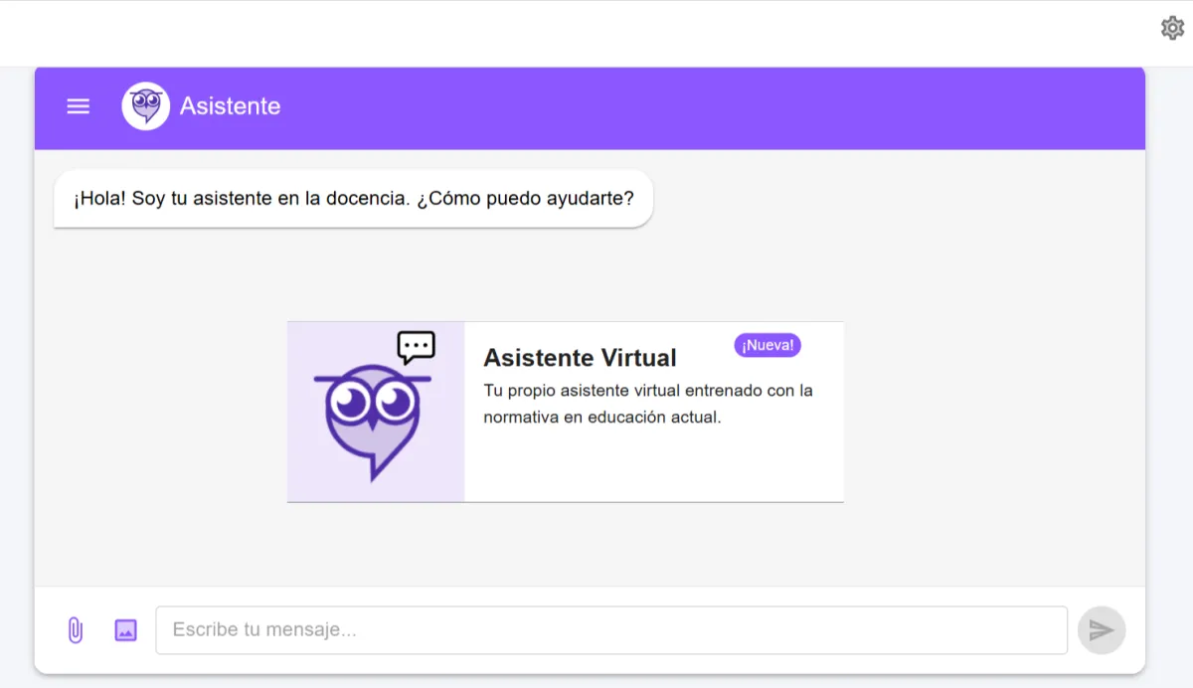
Task: Click the Asistente Virtual title link
Action: [580, 358]
